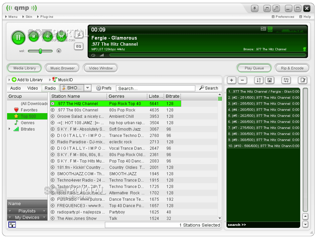Click the station Search input field
Viewport: 317px width, 241px height.
pos(155,88)
